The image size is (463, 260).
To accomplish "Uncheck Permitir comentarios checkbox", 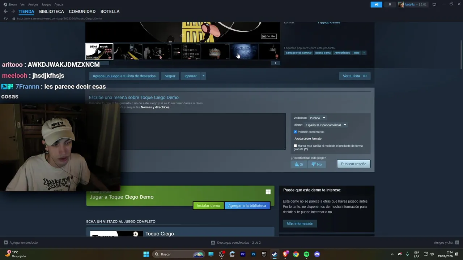I will pyautogui.click(x=295, y=132).
